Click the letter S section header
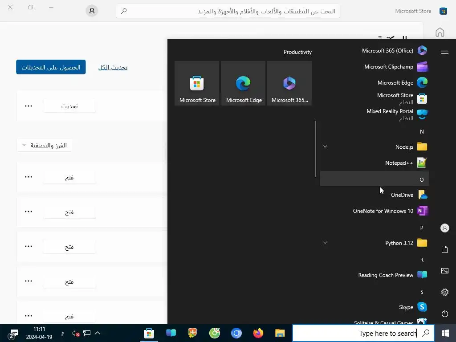This screenshot has height=342, width=456. coord(374,292)
